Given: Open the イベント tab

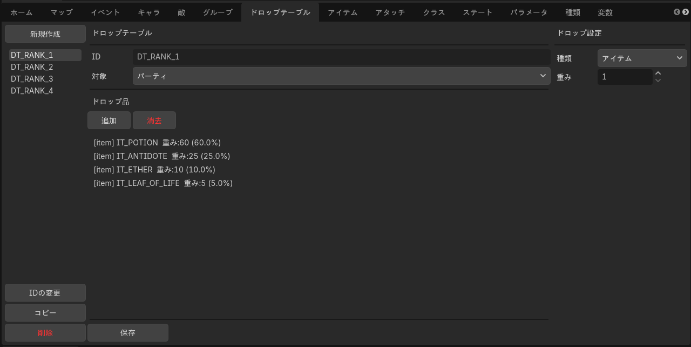Looking at the screenshot, I should (x=105, y=12).
